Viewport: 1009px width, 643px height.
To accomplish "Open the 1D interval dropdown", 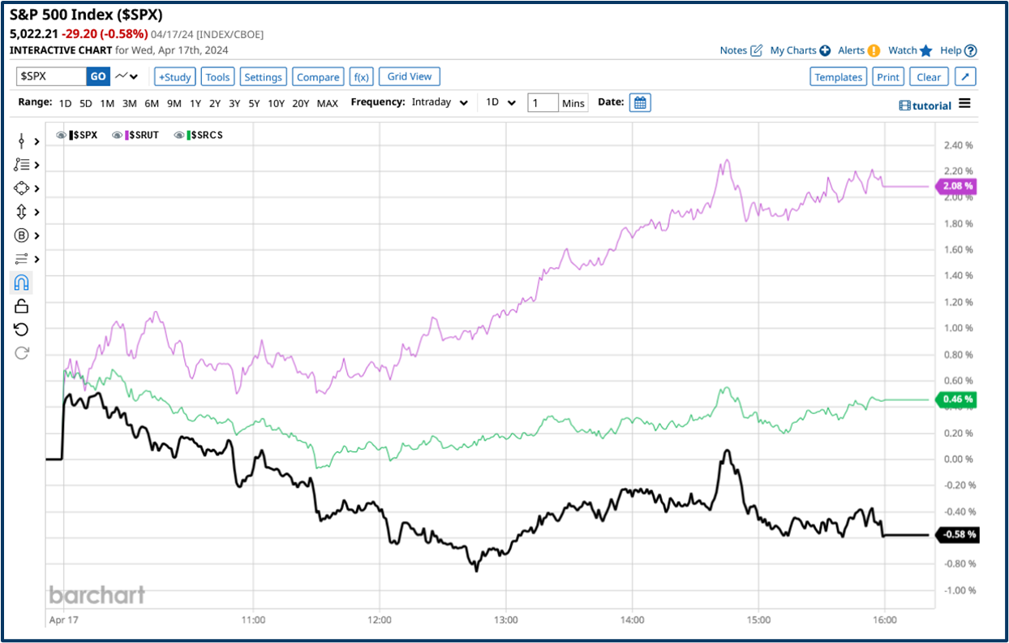I will (x=500, y=102).
